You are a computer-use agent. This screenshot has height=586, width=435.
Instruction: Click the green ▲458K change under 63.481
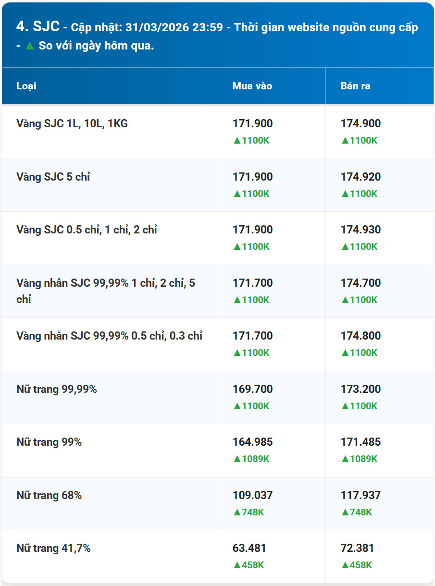pos(249,565)
